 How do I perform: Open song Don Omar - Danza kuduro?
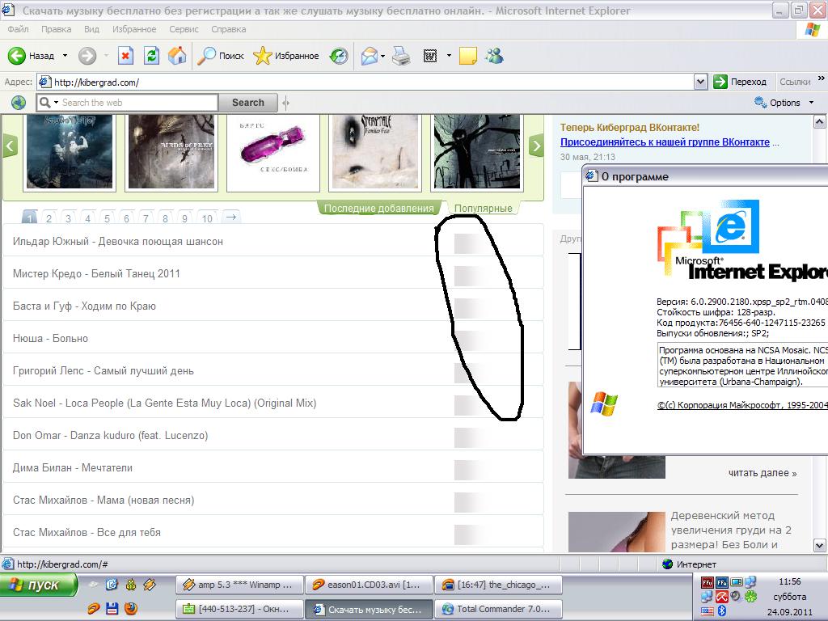[110, 435]
